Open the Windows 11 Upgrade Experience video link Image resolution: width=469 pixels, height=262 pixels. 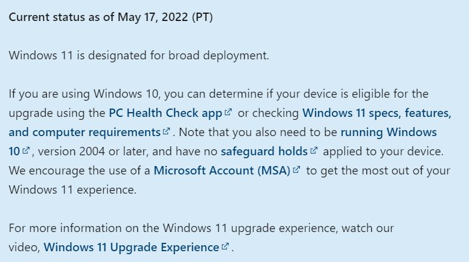coord(131,247)
